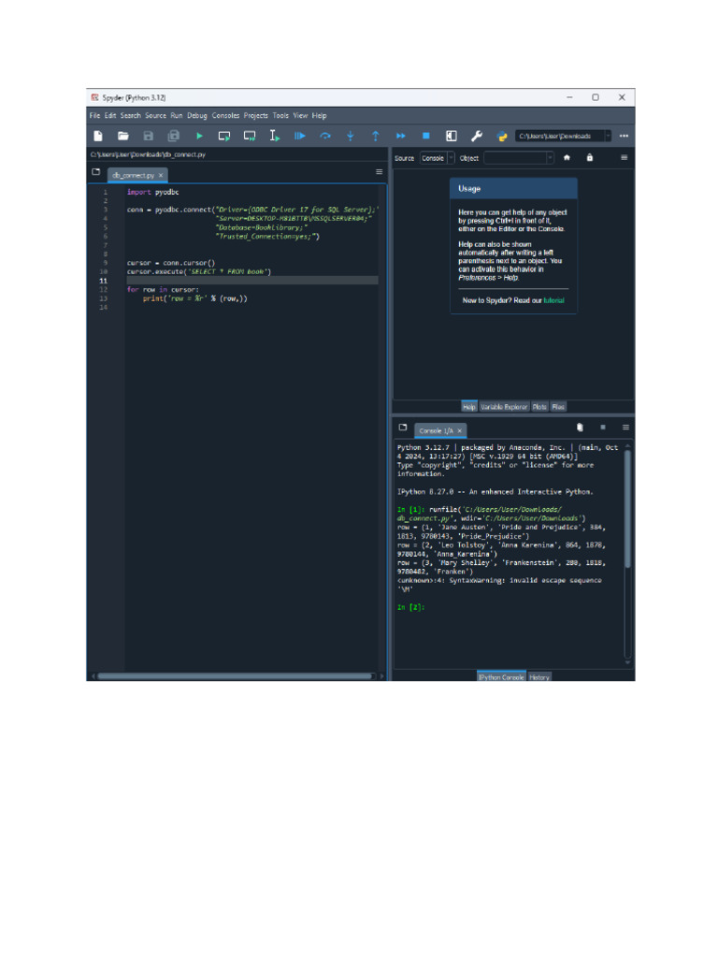Stop debugging with the square icon

point(426,136)
